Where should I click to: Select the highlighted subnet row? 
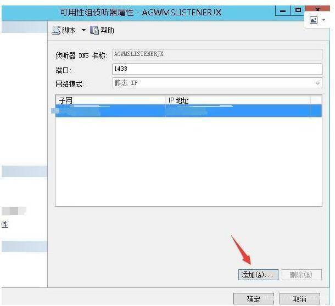(188, 111)
